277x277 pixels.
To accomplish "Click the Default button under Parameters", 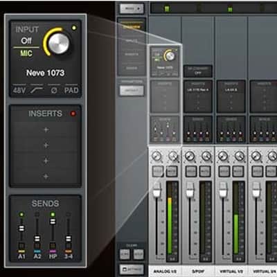I will coord(132,91).
